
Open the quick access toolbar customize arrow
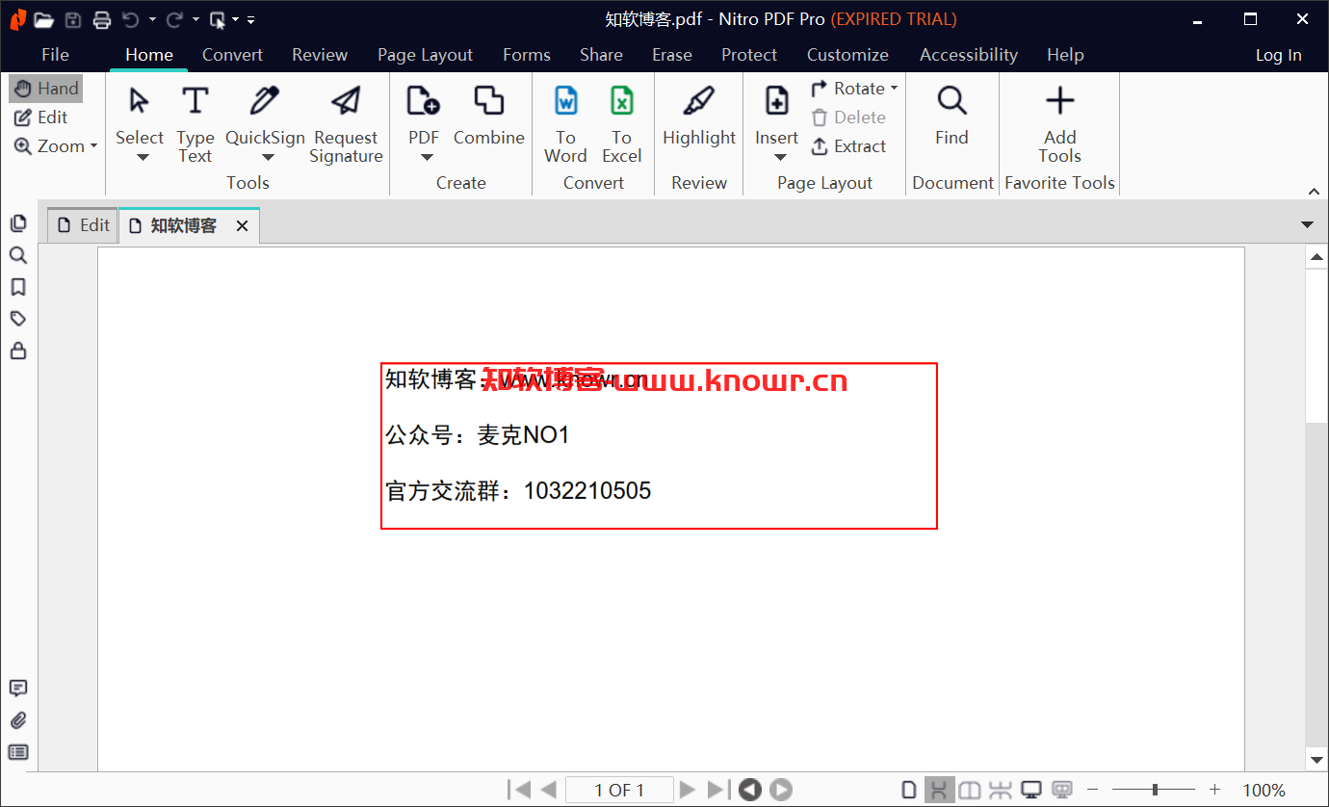click(x=251, y=19)
